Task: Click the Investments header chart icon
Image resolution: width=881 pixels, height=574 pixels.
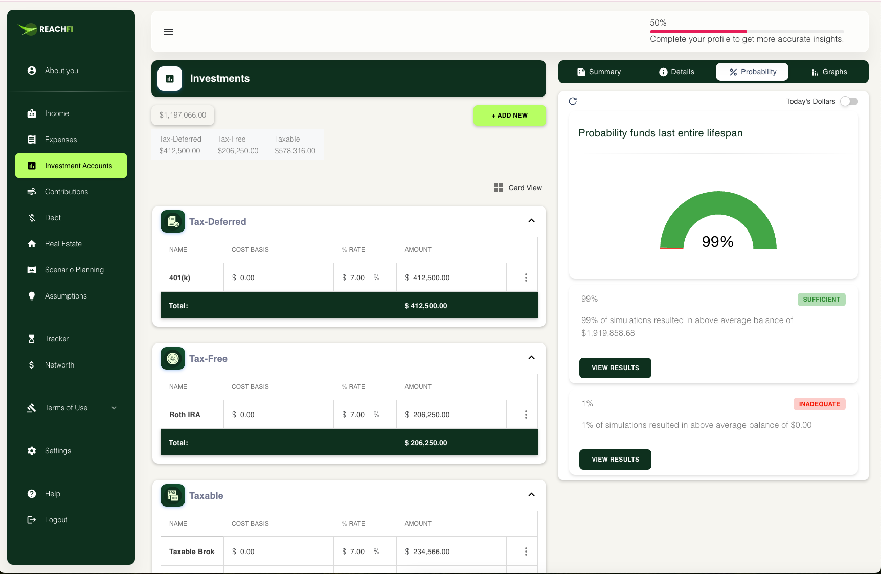Action: tap(170, 79)
